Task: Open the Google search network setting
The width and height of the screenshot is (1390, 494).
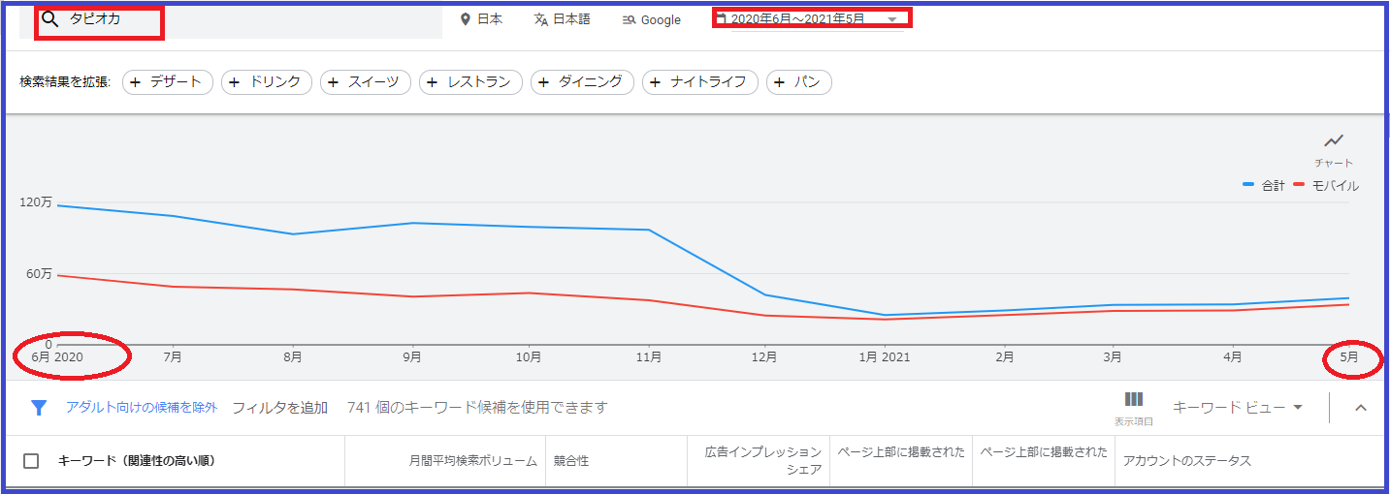Action: (x=652, y=19)
